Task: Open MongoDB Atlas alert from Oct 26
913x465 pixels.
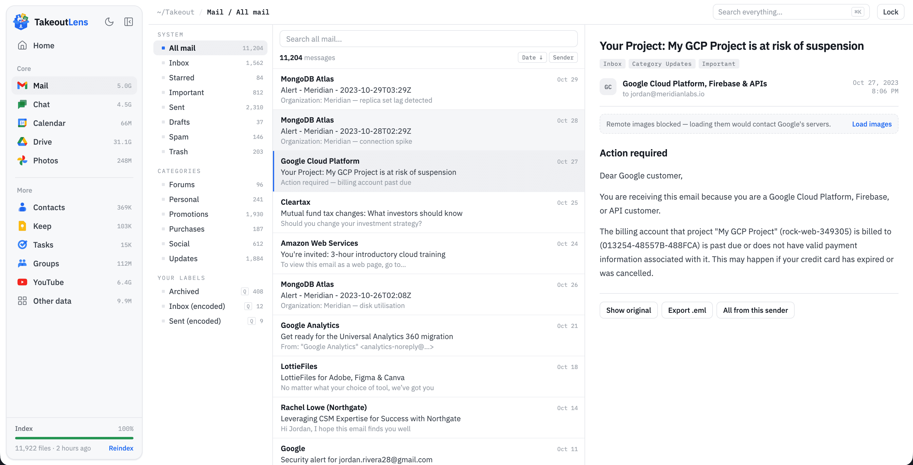Action: coord(428,294)
